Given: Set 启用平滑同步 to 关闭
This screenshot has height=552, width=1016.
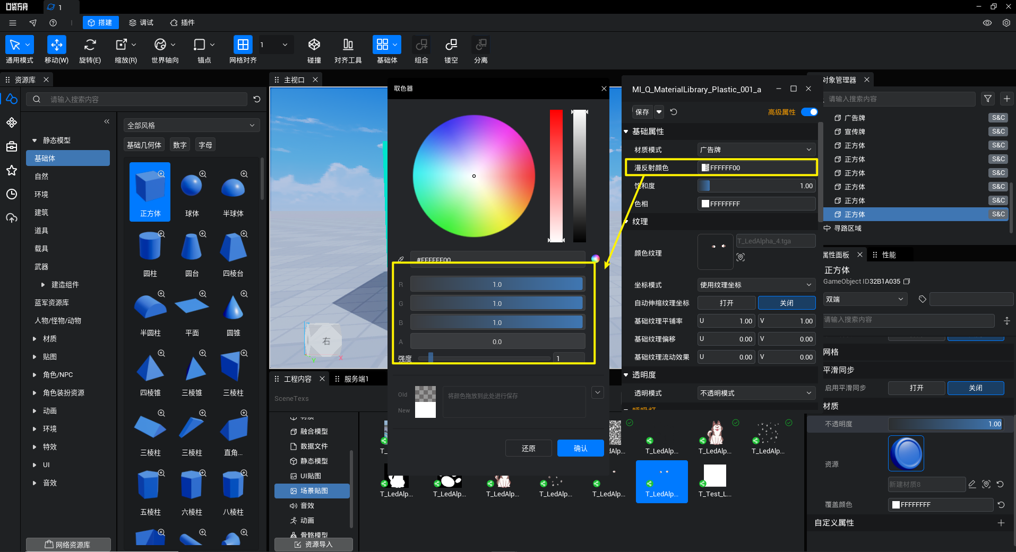Looking at the screenshot, I should point(976,388).
